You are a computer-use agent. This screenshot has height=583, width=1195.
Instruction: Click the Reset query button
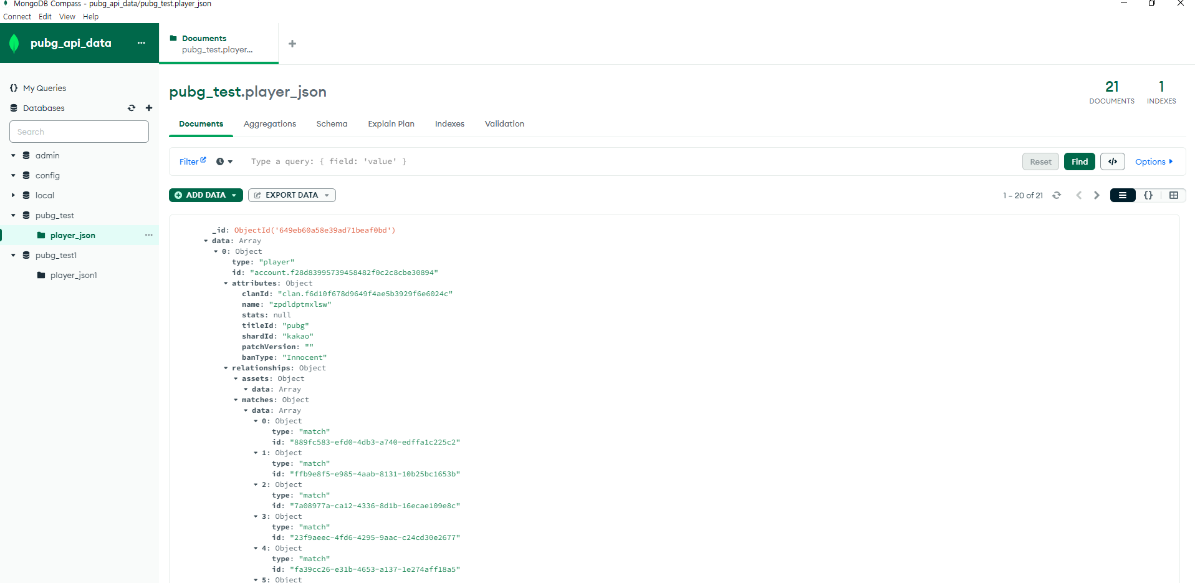click(1040, 161)
